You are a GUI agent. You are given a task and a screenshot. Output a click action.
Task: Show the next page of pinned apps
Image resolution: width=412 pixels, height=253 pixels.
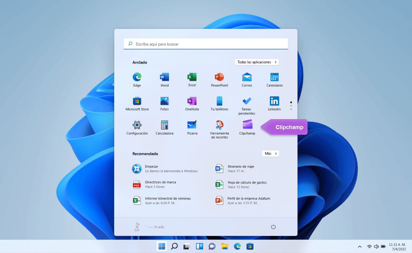(x=291, y=106)
